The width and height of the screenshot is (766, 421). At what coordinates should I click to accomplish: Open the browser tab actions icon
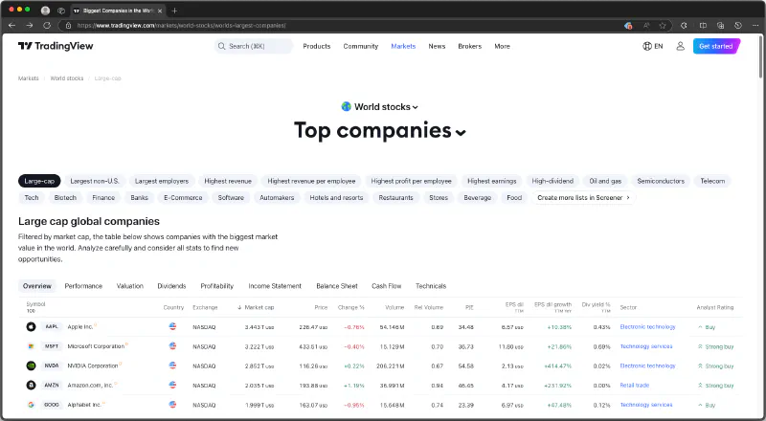point(61,11)
